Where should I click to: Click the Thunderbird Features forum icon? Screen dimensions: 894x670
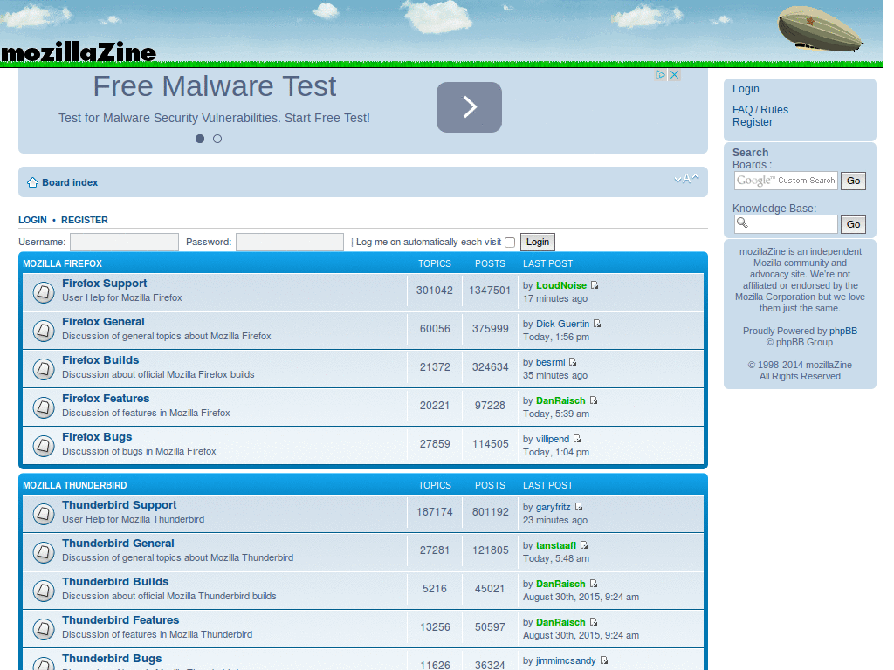(x=44, y=629)
